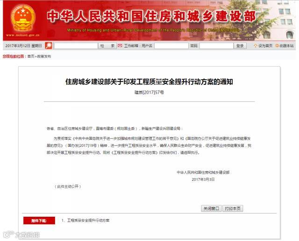Screen dimensions: 299x241
Task: Click the salutation line beginning 各省、自治区
Action: (114, 129)
